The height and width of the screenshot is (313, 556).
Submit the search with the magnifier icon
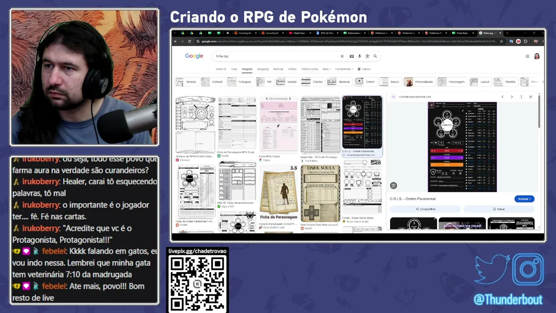[375, 56]
